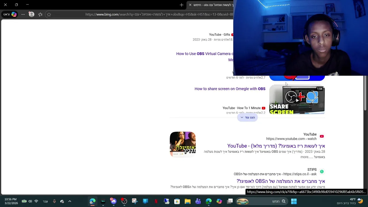The height and width of the screenshot is (207, 368).
Task: Open Wi-Fi network settings in tray
Action: pos(36,201)
